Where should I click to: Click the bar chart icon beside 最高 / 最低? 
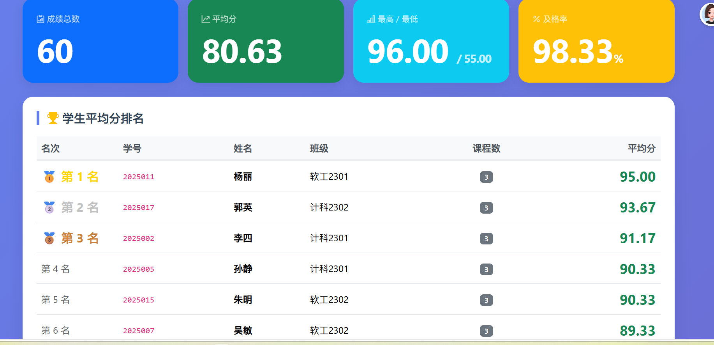pyautogui.click(x=371, y=19)
